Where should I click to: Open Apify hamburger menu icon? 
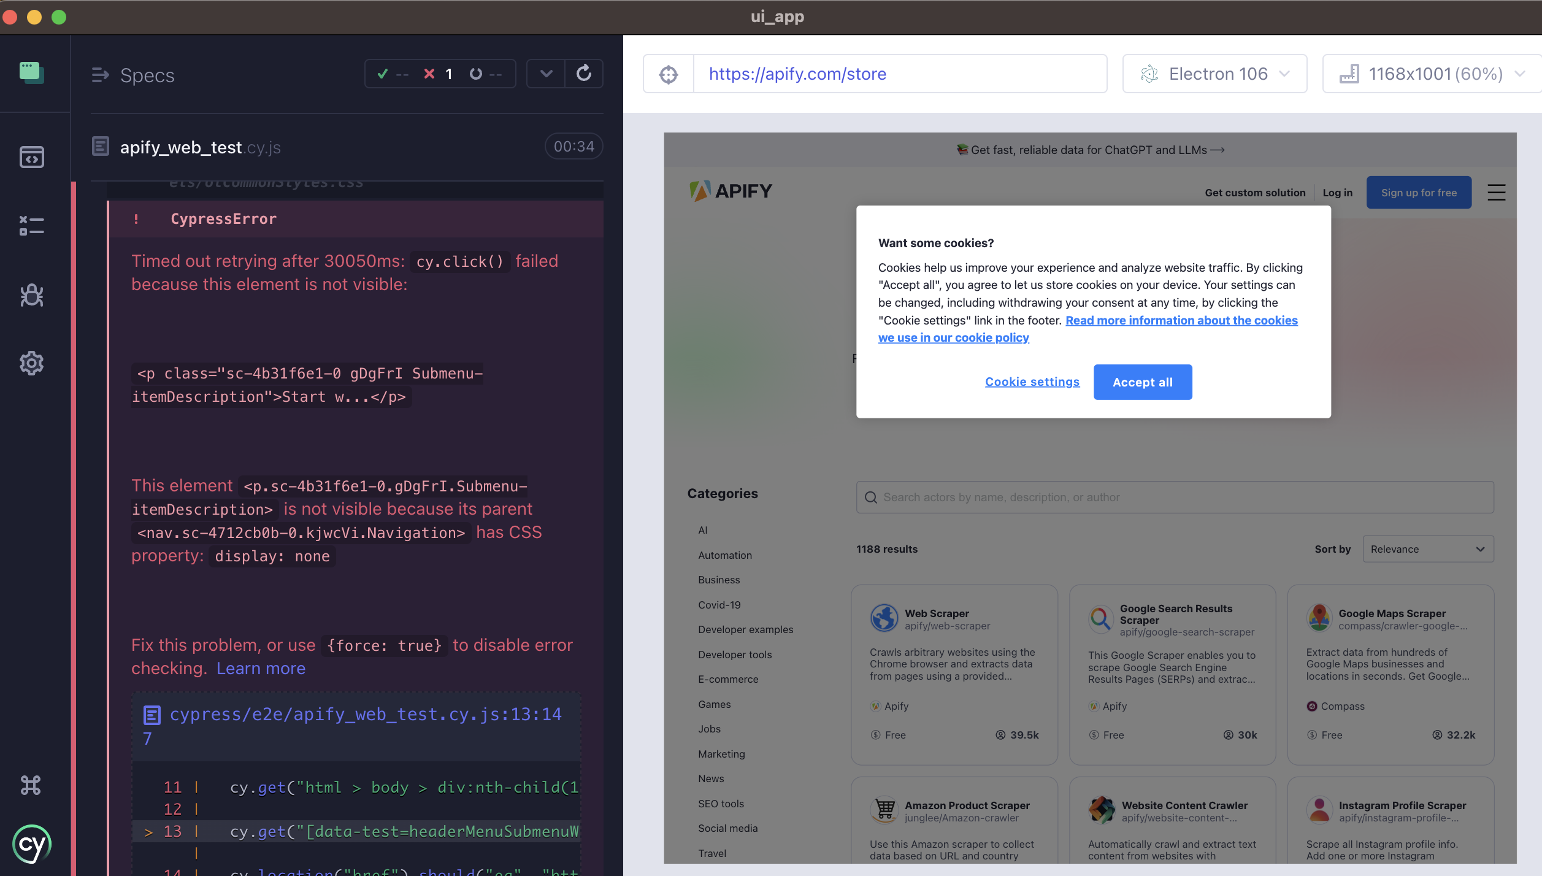click(1496, 193)
